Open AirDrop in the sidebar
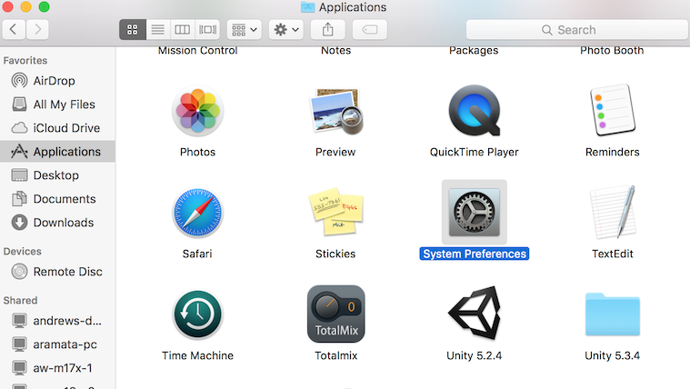The width and height of the screenshot is (690, 389). click(x=57, y=81)
